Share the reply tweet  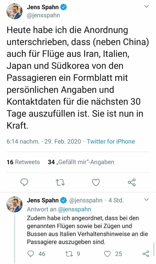[x=146, y=254]
